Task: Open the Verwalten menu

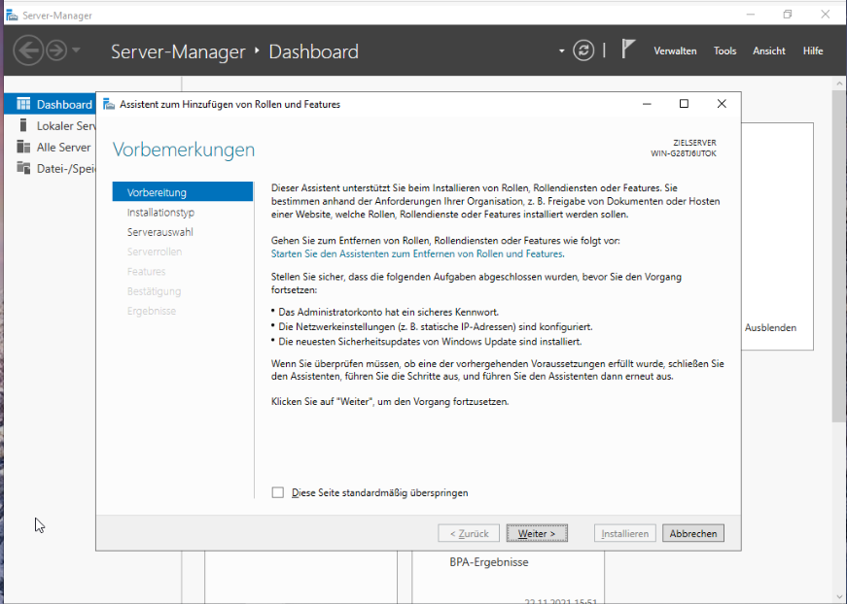Action: 675,51
